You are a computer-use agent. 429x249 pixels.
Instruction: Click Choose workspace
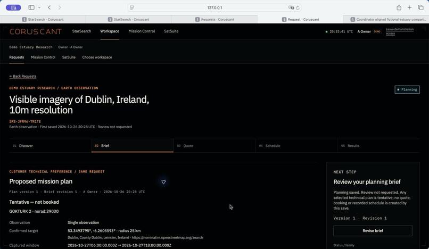tap(97, 57)
